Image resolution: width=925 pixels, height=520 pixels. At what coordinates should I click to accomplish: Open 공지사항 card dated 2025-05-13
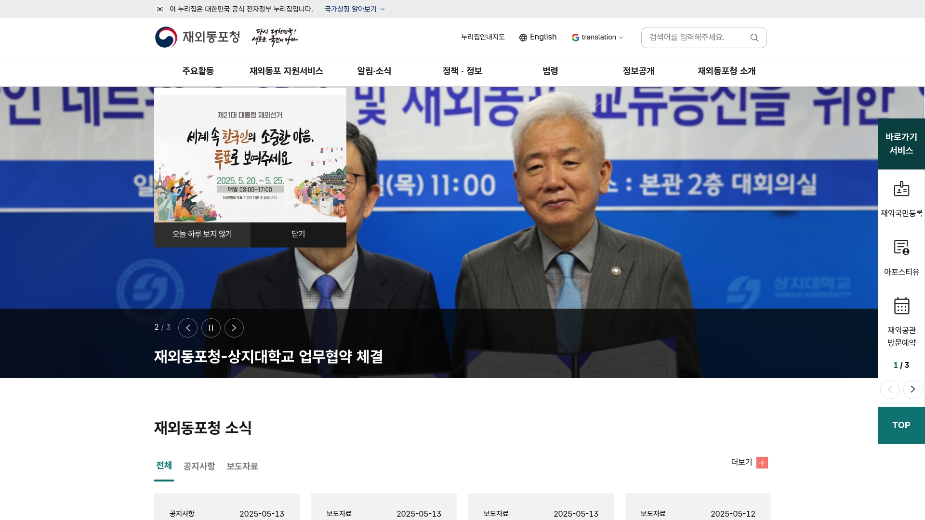(x=227, y=507)
